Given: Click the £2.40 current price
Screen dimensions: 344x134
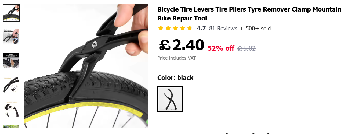Looking at the screenshot, I should tap(181, 45).
